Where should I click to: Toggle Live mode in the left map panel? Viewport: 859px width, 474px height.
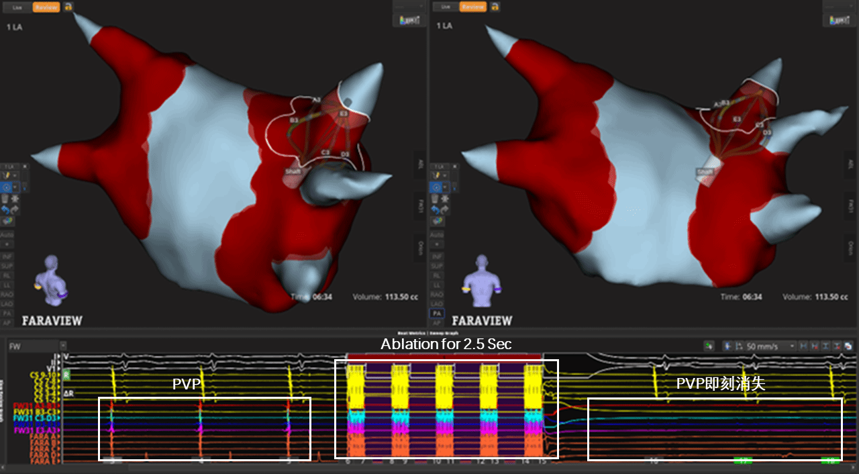pos(17,7)
